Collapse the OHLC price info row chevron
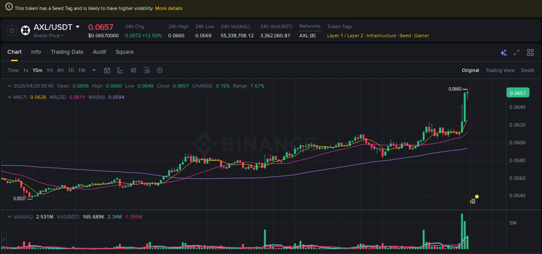This screenshot has width=542, height=254. [x=9, y=86]
